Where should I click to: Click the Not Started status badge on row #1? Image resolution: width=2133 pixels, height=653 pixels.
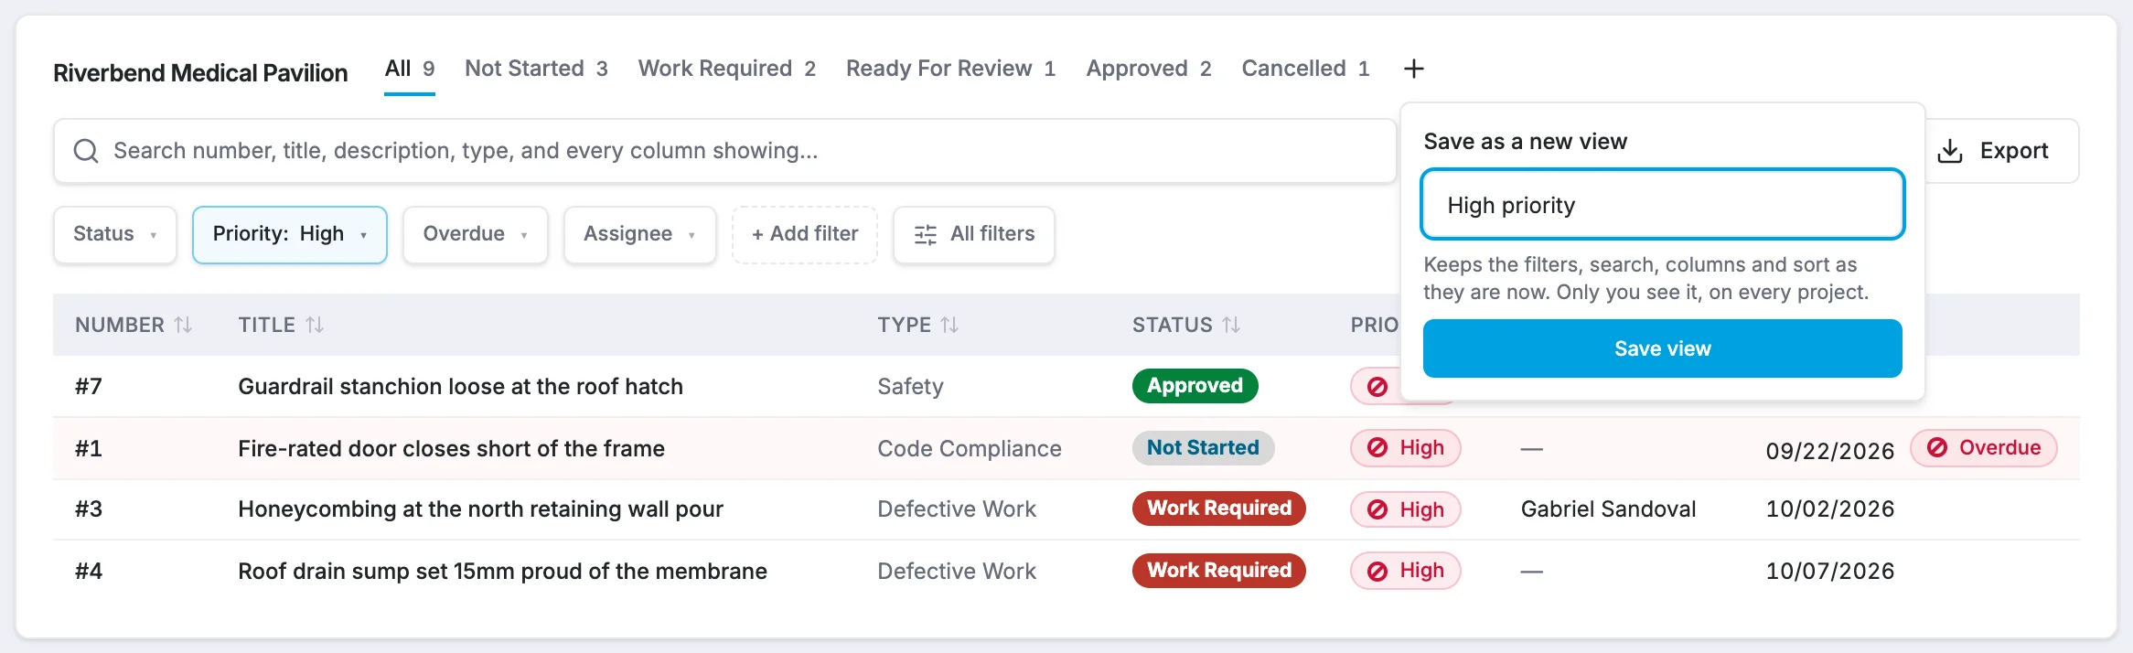pyautogui.click(x=1204, y=448)
